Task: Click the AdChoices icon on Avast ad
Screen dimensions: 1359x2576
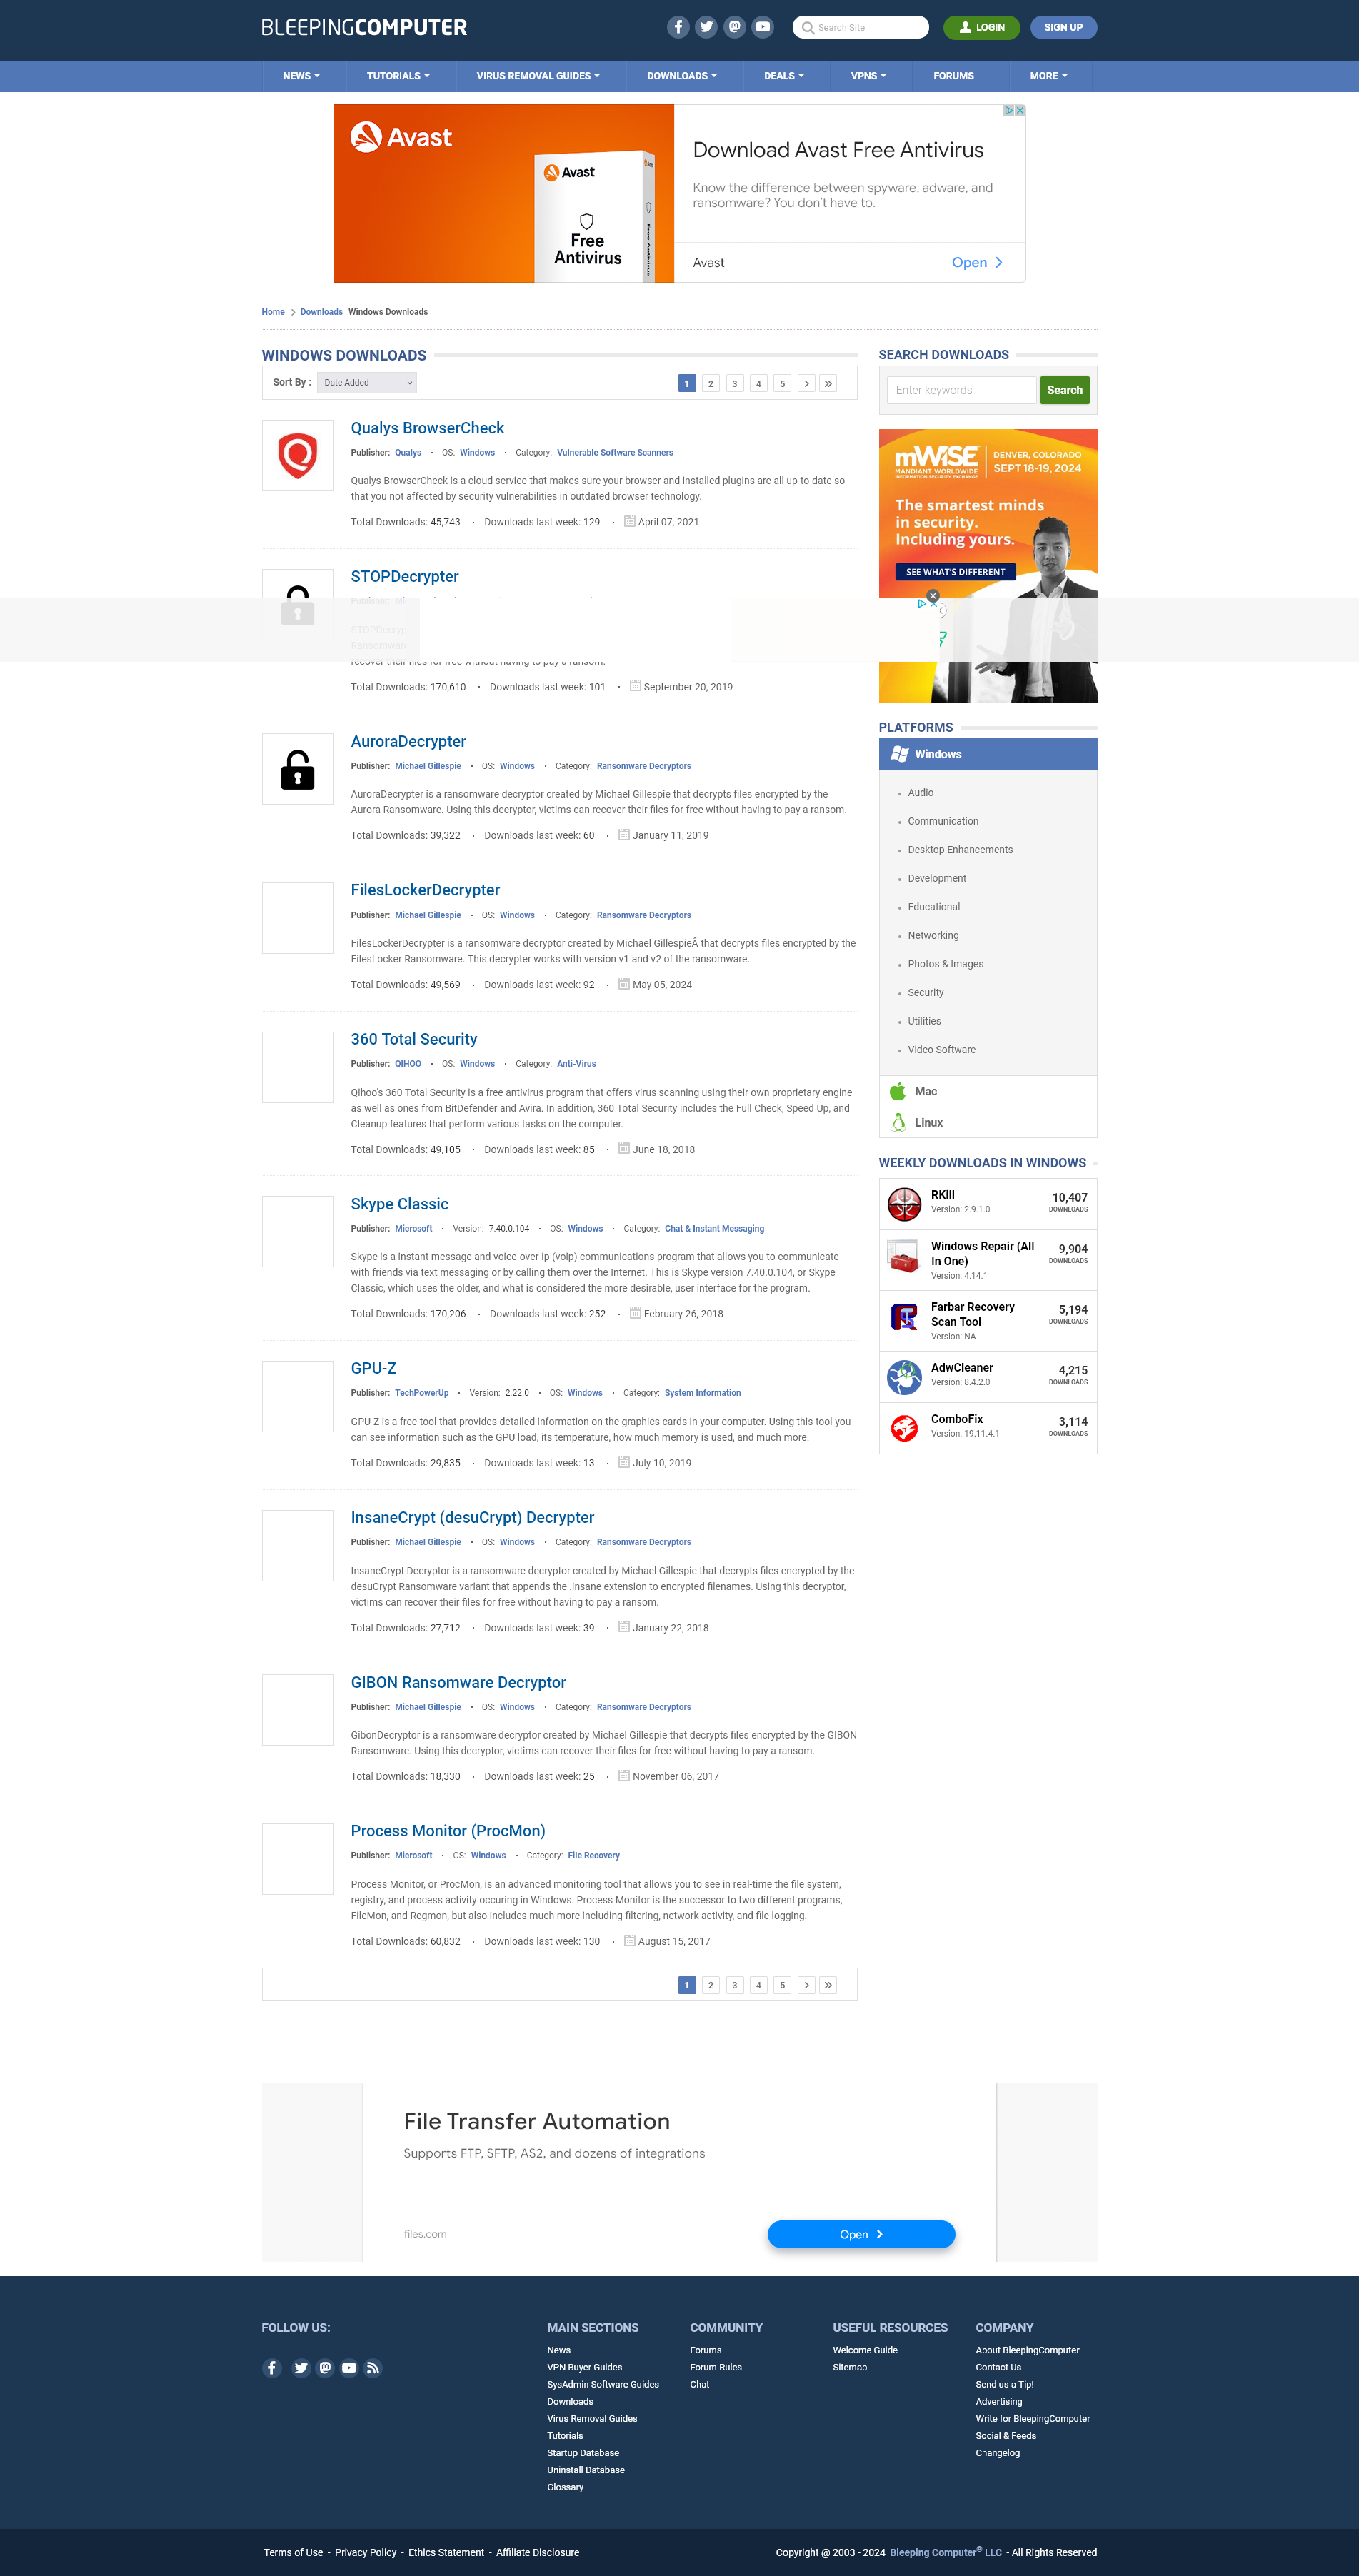Action: (1009, 110)
